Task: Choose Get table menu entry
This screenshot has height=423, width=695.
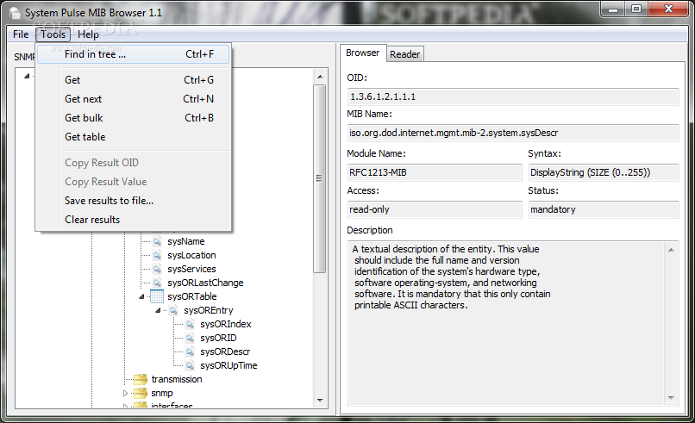Action: pyautogui.click(x=134, y=137)
